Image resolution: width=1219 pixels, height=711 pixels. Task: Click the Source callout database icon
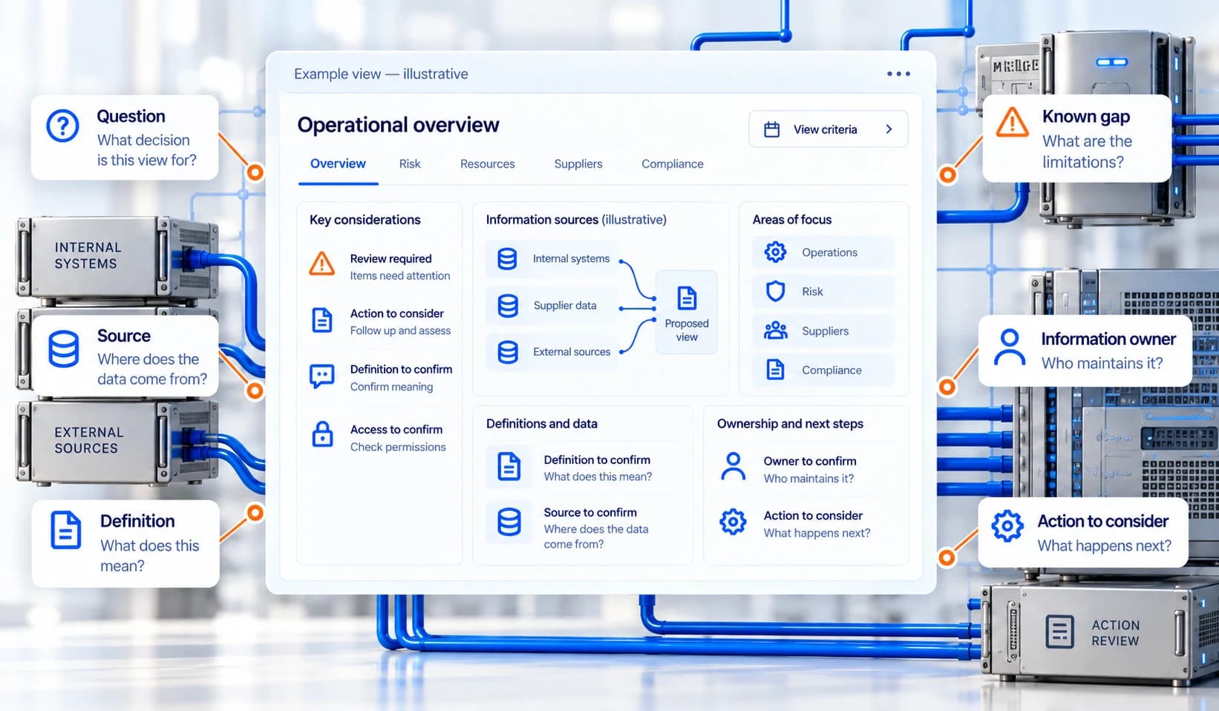coord(64,350)
